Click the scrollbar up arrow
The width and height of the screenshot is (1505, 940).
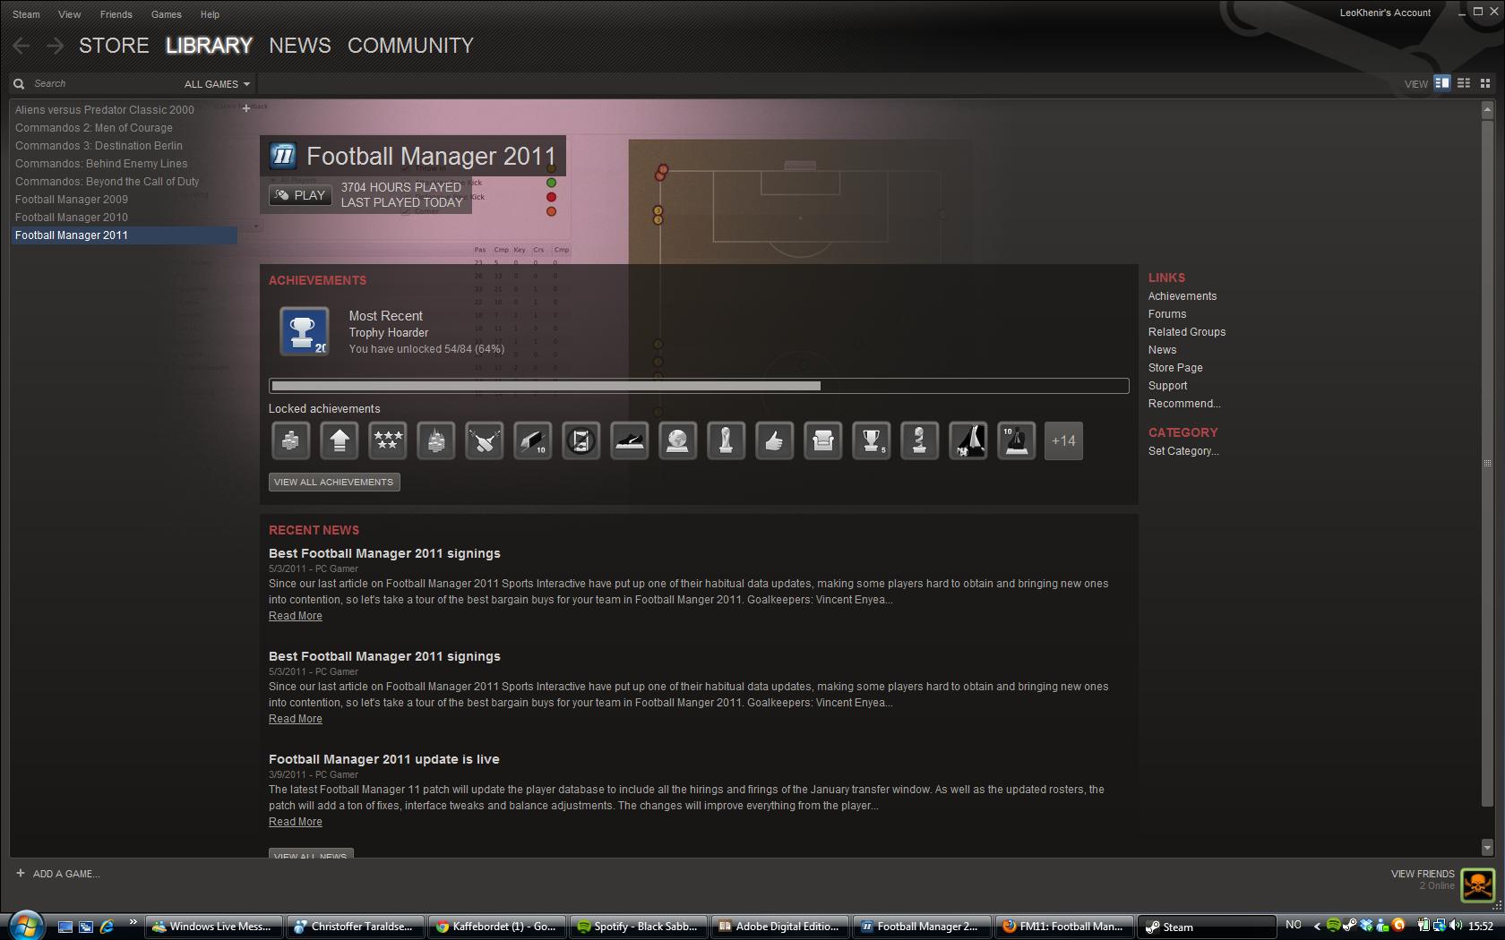coord(1487,111)
